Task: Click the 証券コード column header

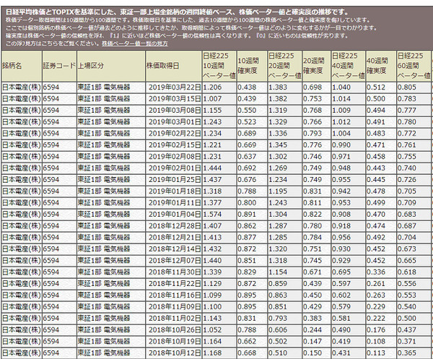Action: tap(59, 66)
